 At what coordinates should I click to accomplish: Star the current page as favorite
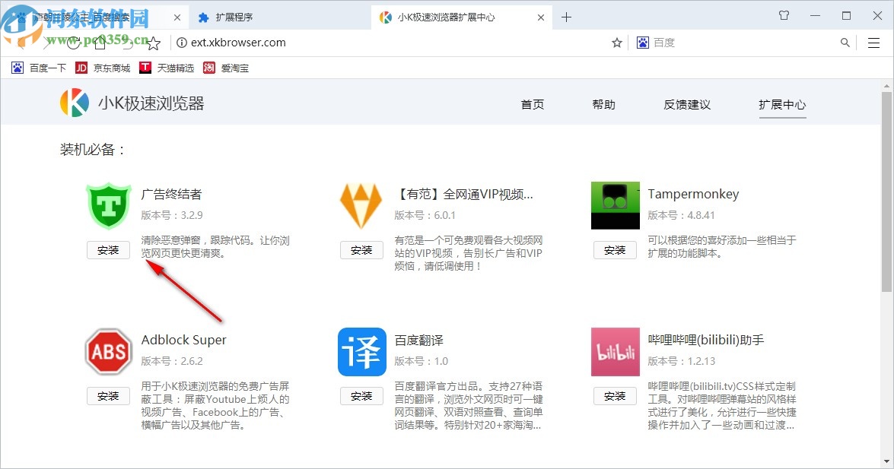[616, 43]
